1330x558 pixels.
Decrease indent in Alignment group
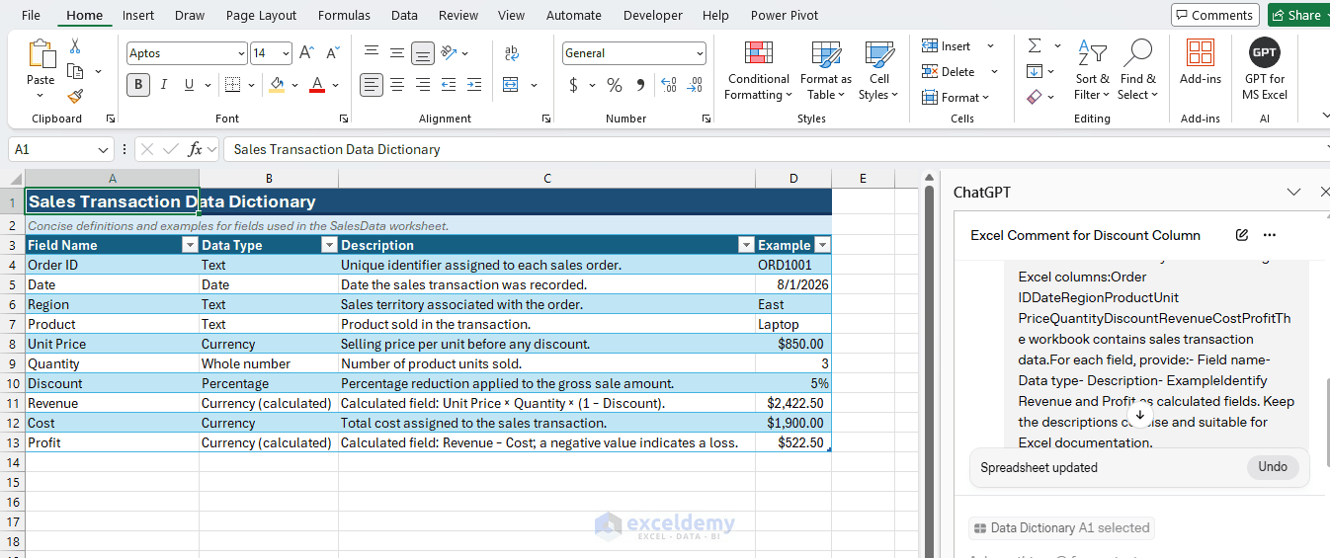tap(449, 85)
